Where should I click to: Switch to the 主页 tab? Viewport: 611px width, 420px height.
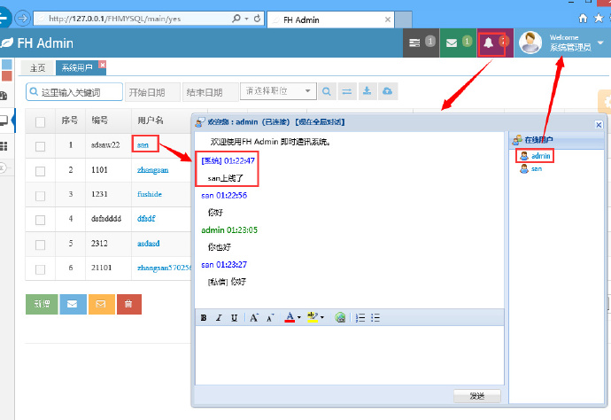click(37, 68)
